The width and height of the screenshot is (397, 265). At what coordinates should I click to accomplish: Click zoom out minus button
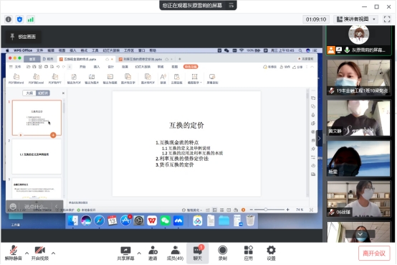(x=251, y=210)
